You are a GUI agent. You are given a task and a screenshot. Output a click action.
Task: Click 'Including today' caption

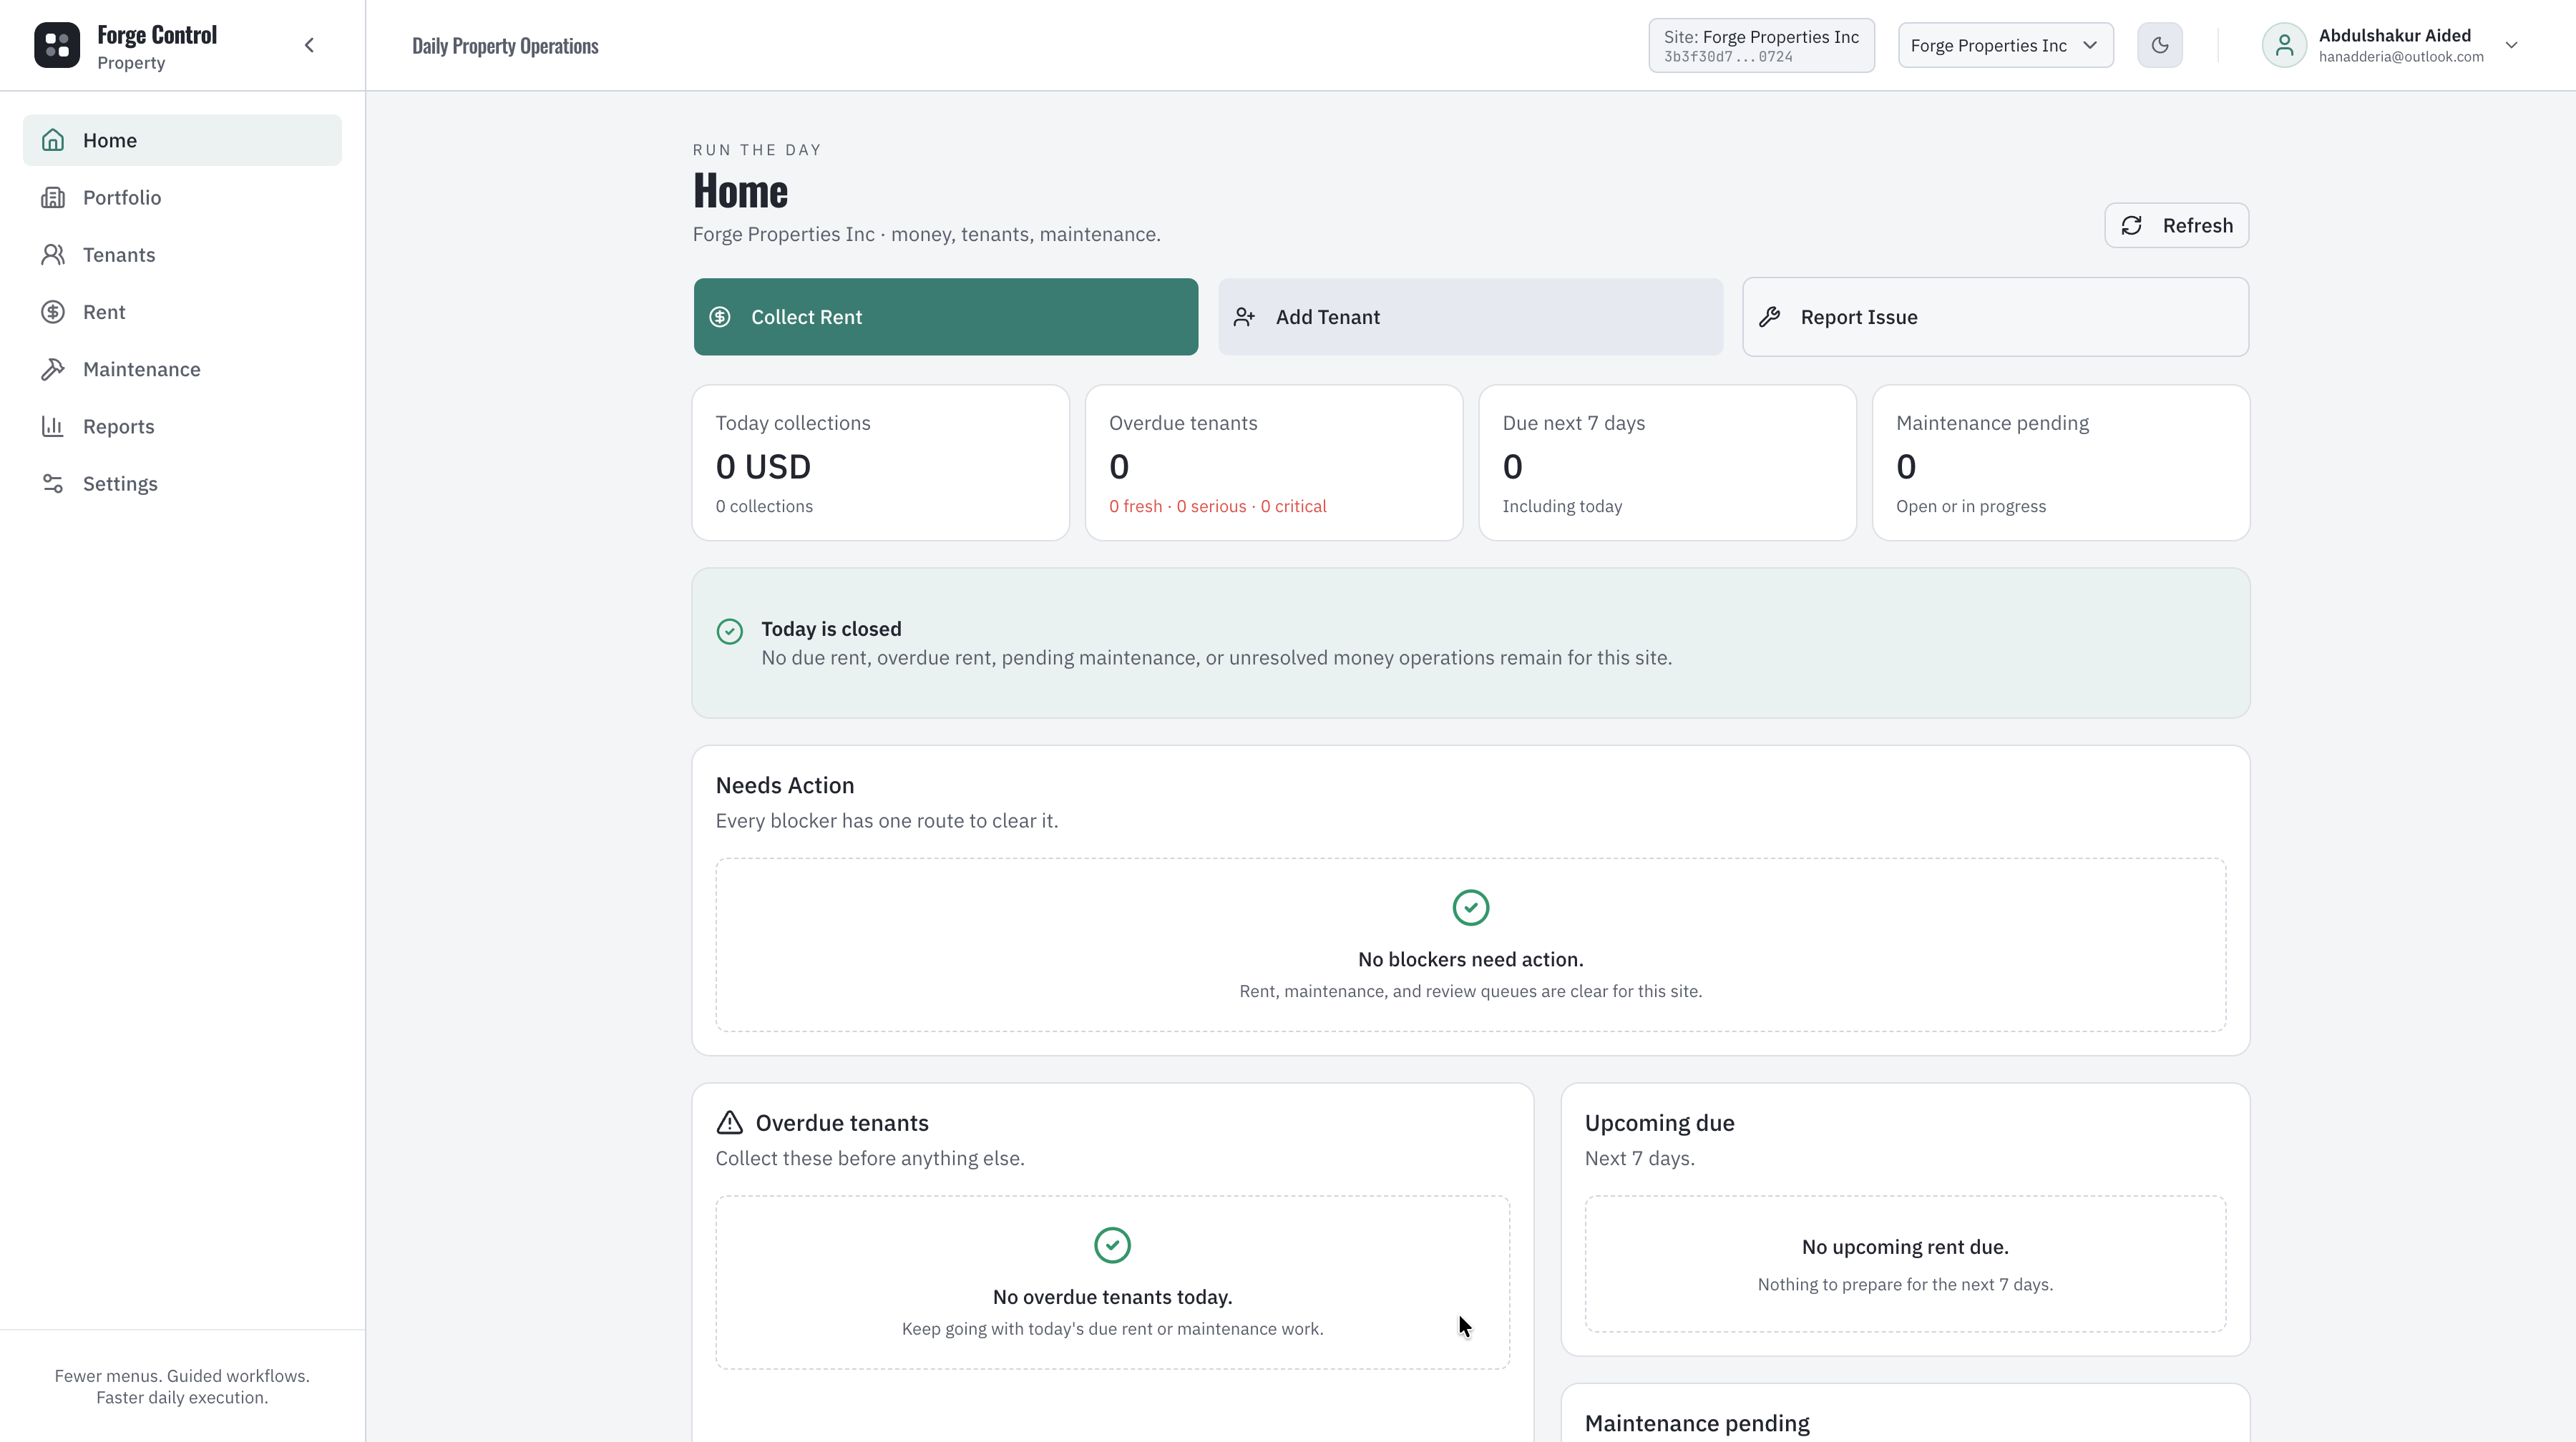(x=1562, y=506)
